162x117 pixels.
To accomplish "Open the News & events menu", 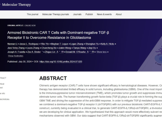I will tap(104, 14).
